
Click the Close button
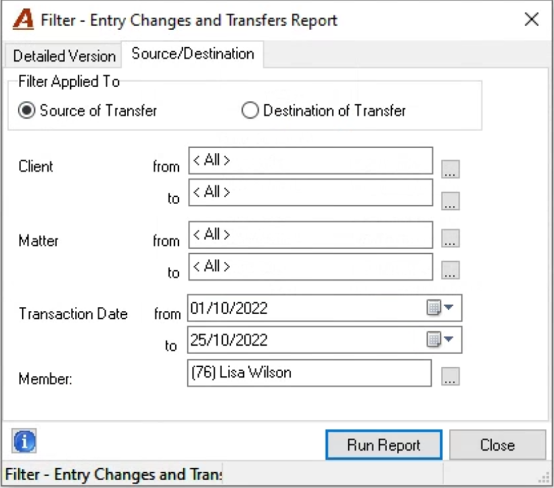point(497,445)
